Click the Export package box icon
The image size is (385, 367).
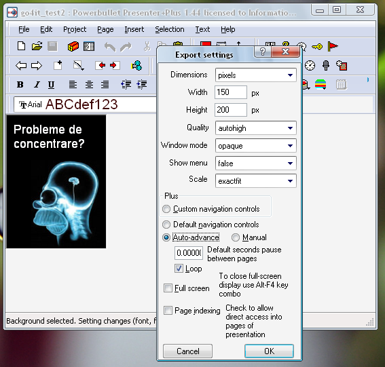click(x=73, y=46)
